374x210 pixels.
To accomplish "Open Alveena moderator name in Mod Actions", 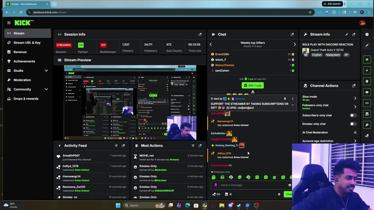I will click(174, 160).
